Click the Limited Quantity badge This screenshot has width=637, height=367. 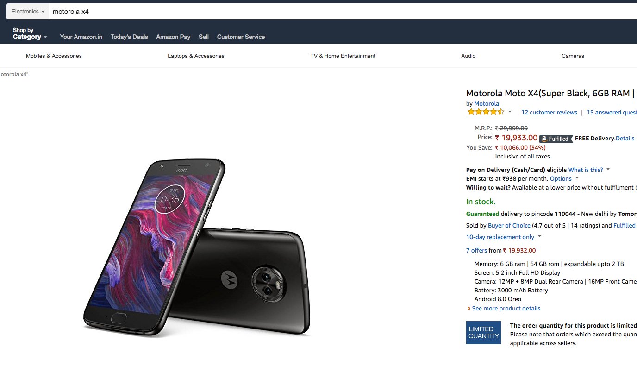tap(483, 333)
